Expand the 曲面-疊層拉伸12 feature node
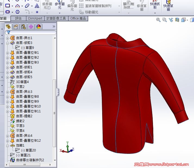Viewport: 194px width, 168px height. [7, 141]
